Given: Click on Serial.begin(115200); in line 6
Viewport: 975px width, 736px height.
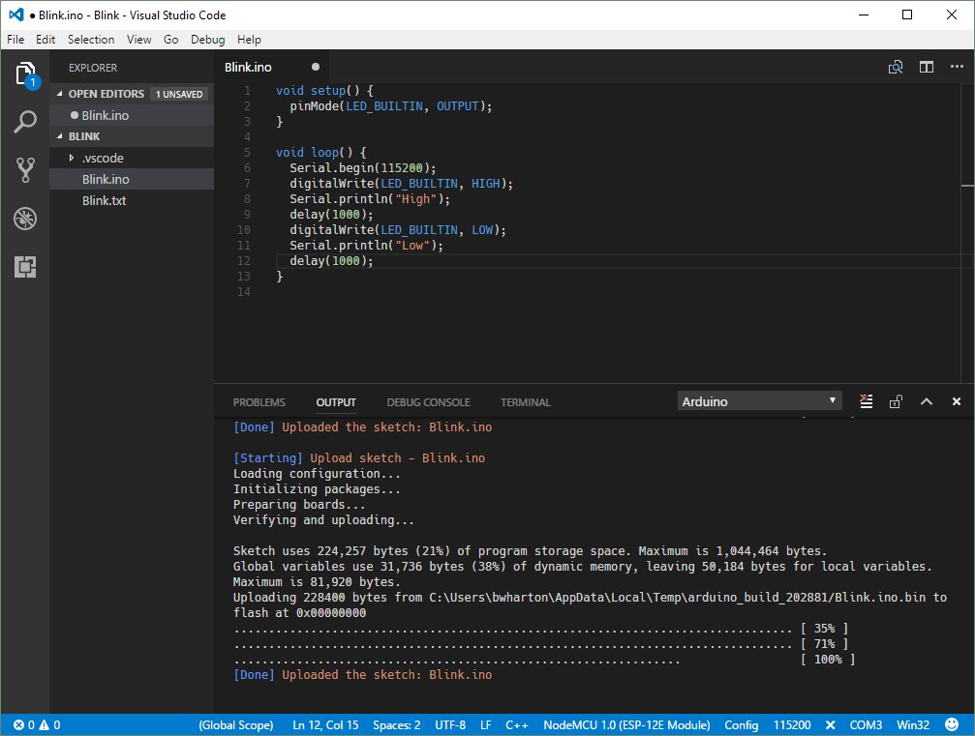Looking at the screenshot, I should click(x=362, y=167).
